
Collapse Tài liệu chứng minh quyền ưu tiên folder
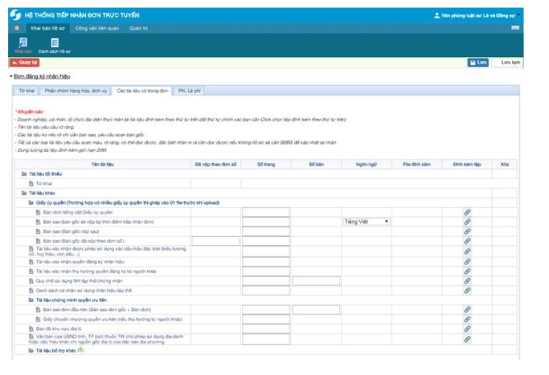[31, 300]
